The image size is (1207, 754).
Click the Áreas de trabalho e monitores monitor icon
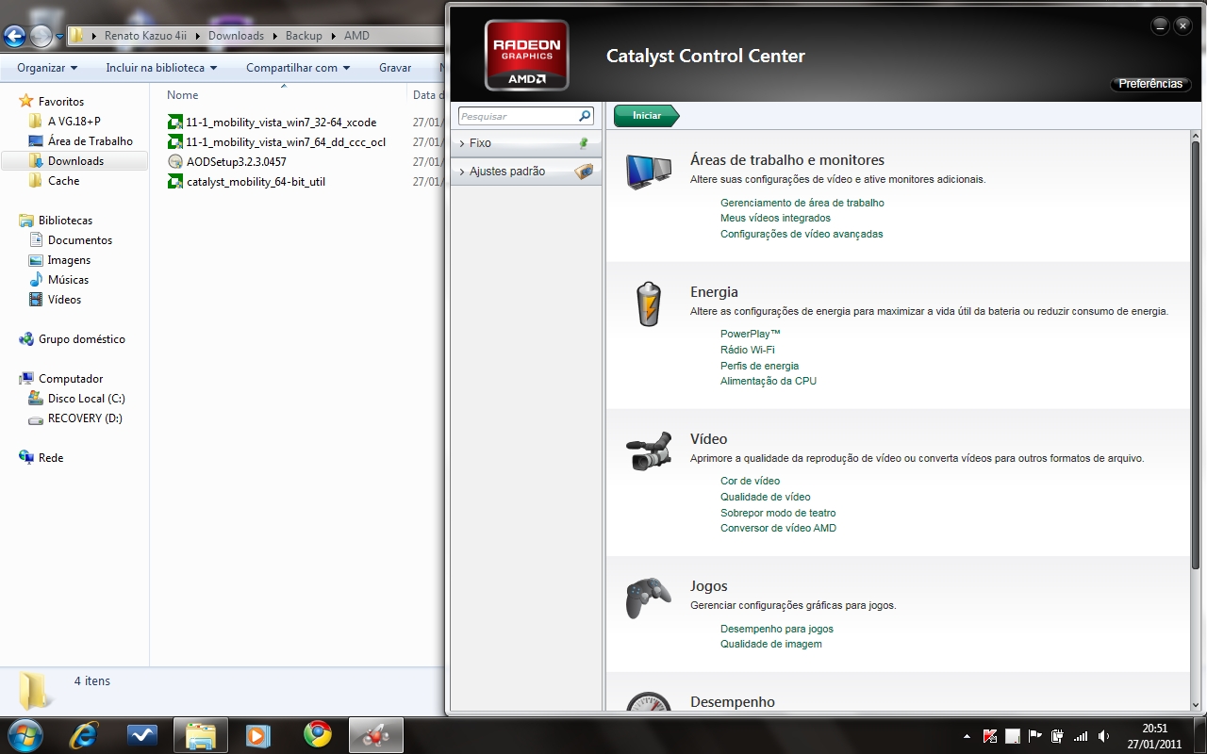pyautogui.click(x=649, y=172)
